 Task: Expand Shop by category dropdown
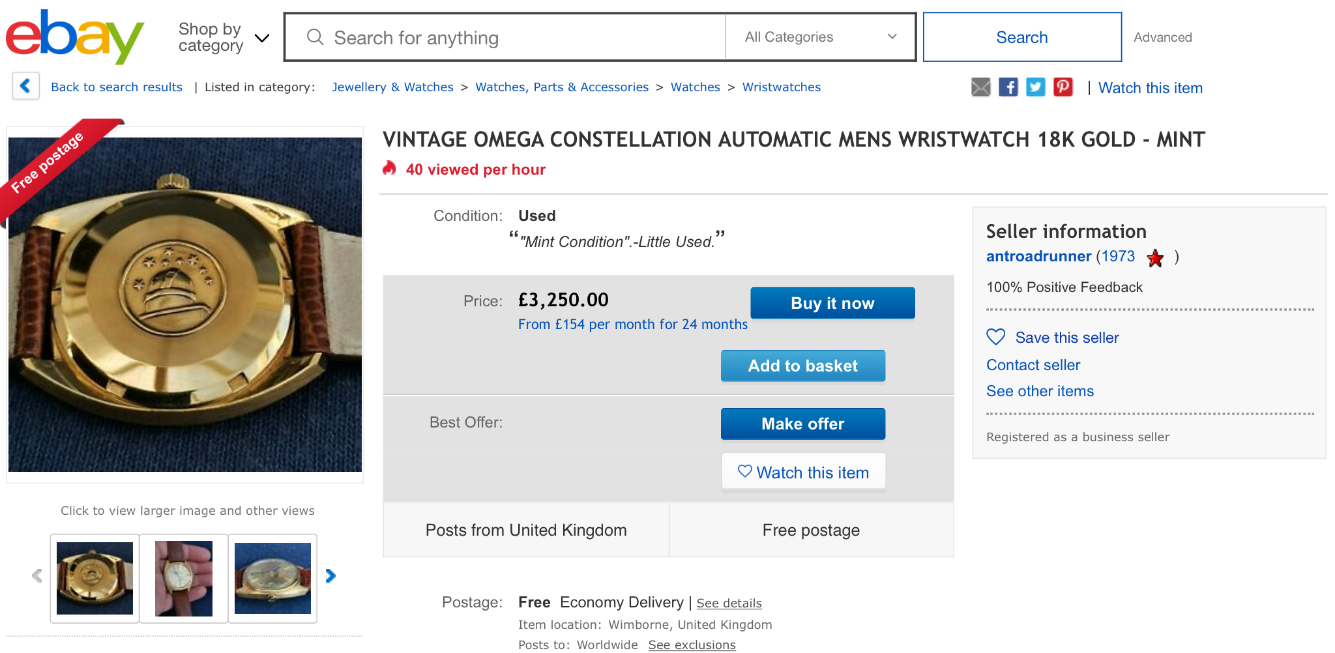[x=224, y=38]
